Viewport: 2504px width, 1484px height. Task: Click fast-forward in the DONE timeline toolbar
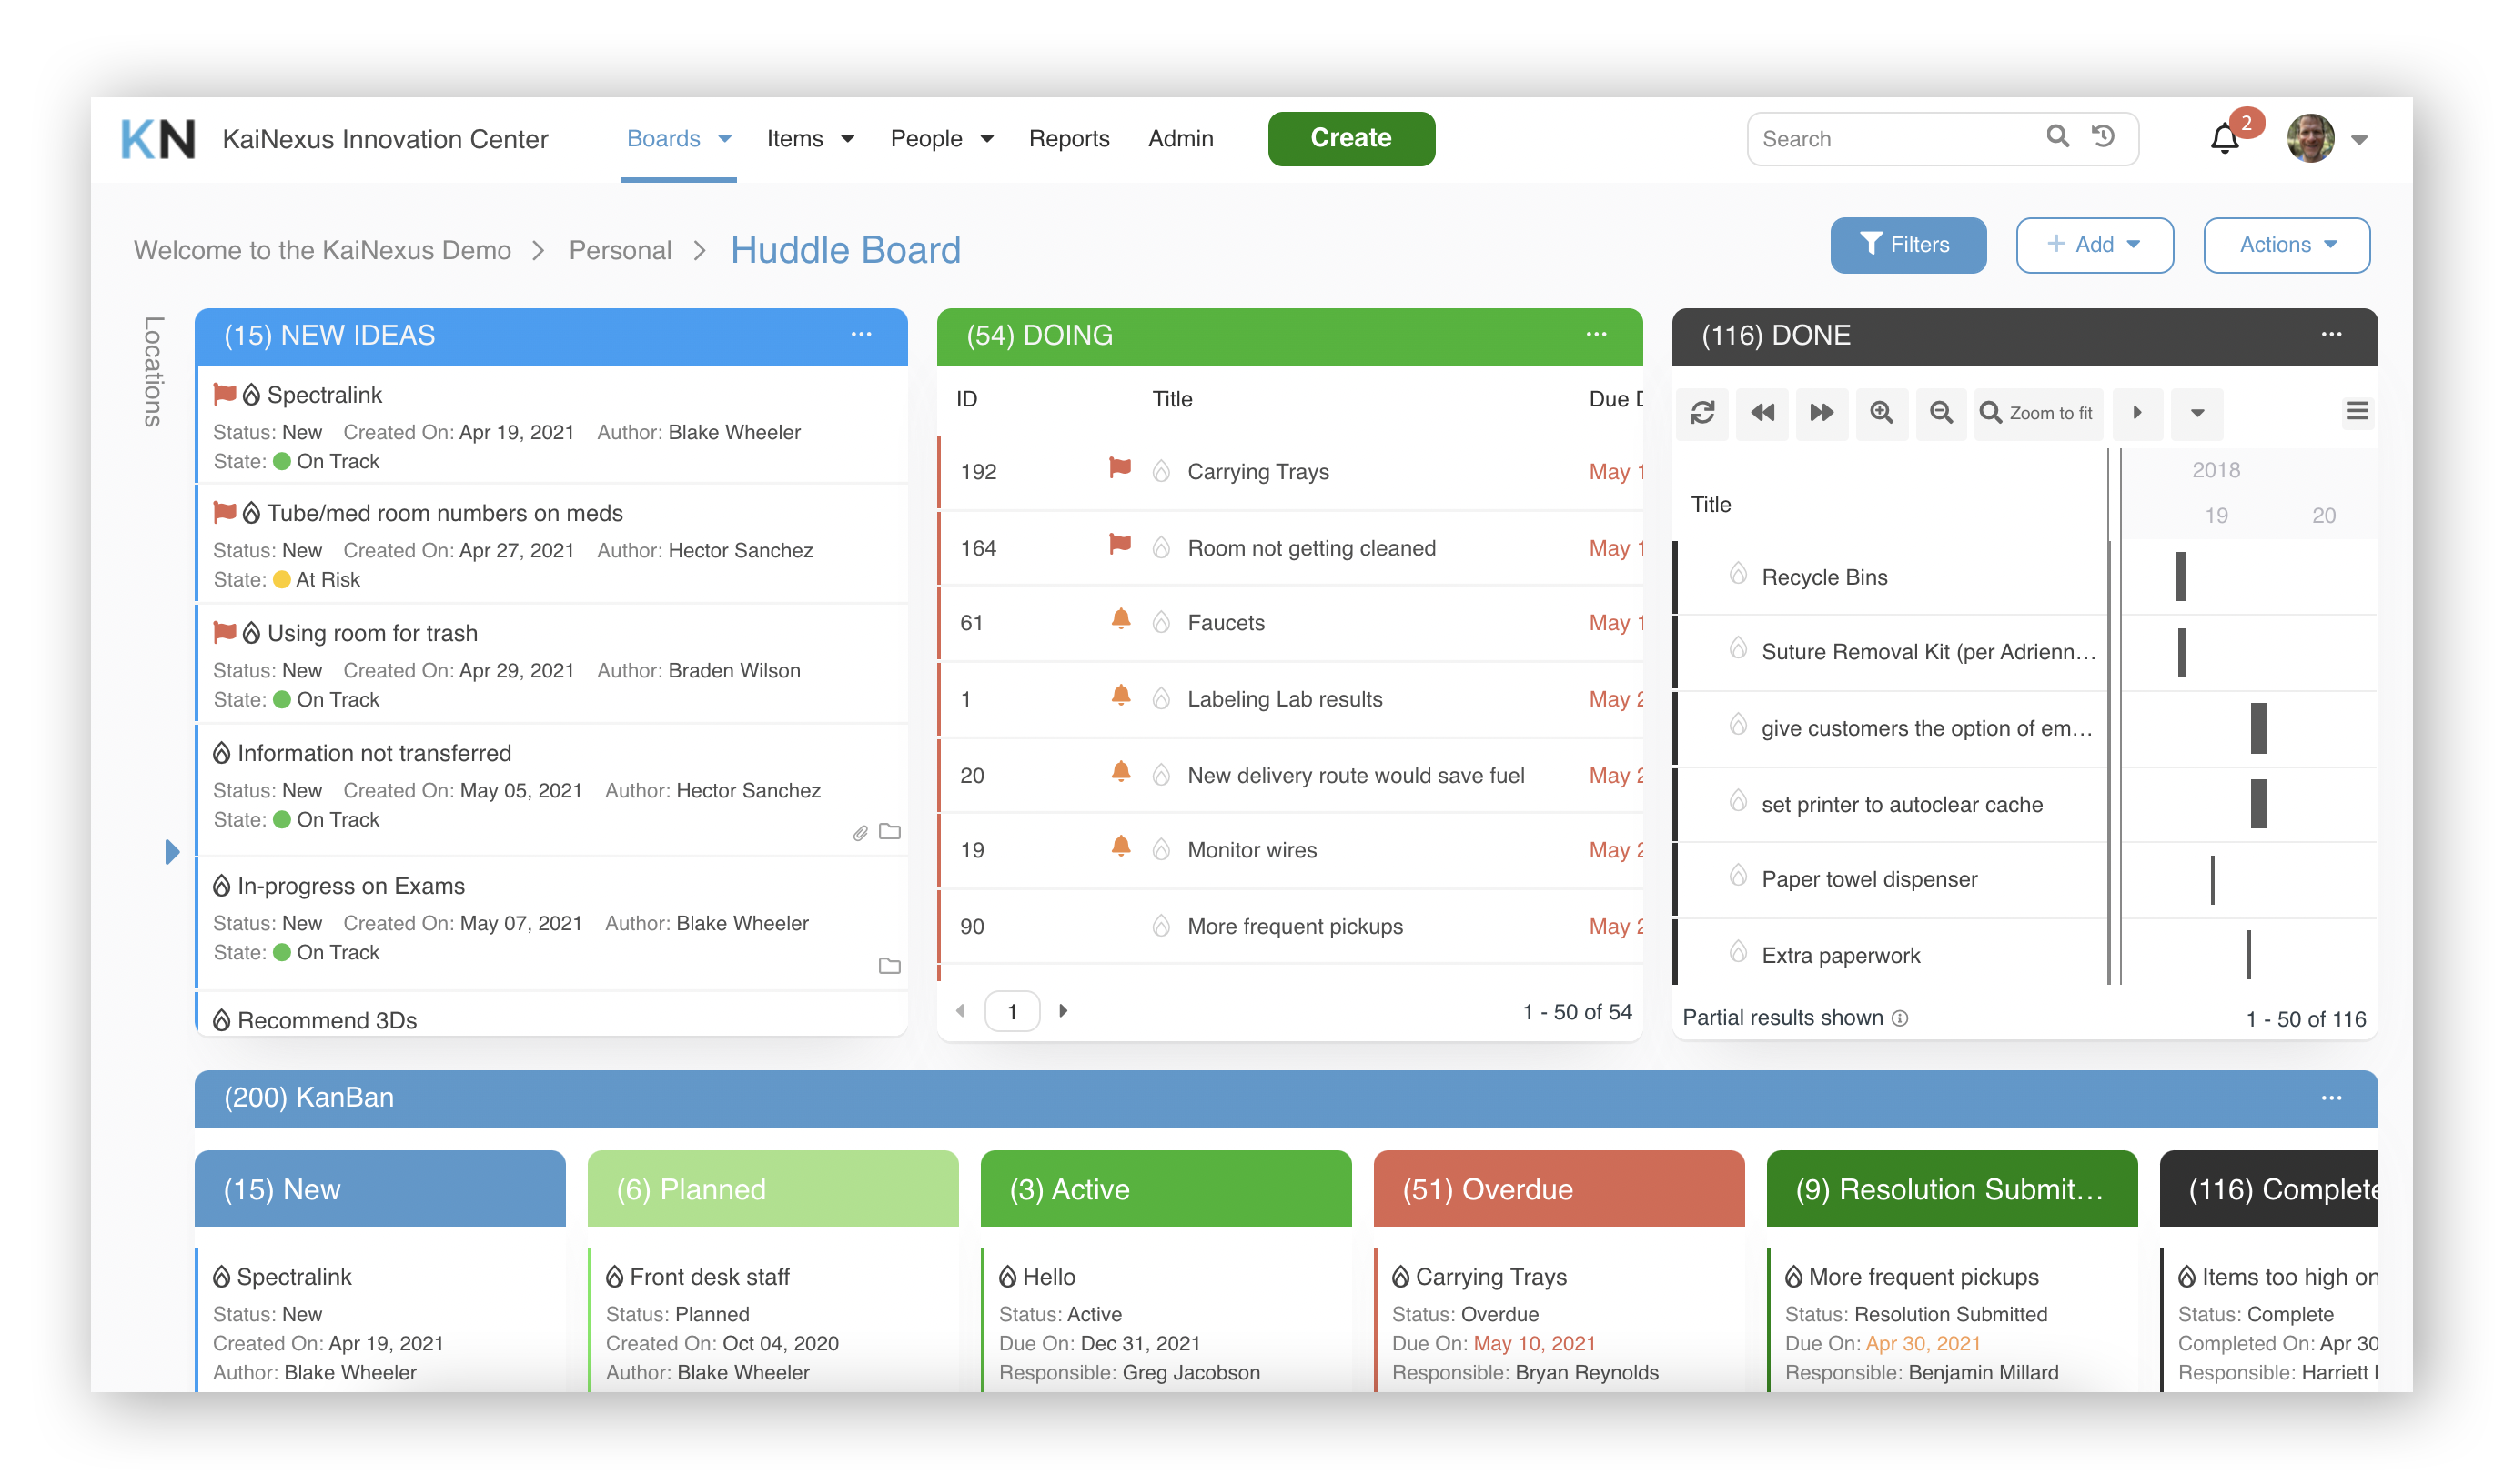click(1822, 413)
